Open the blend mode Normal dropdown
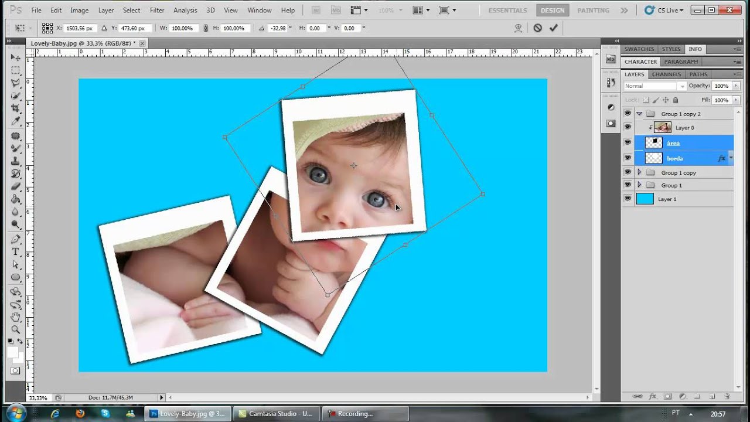Image resolution: width=750 pixels, height=422 pixels. coord(654,86)
